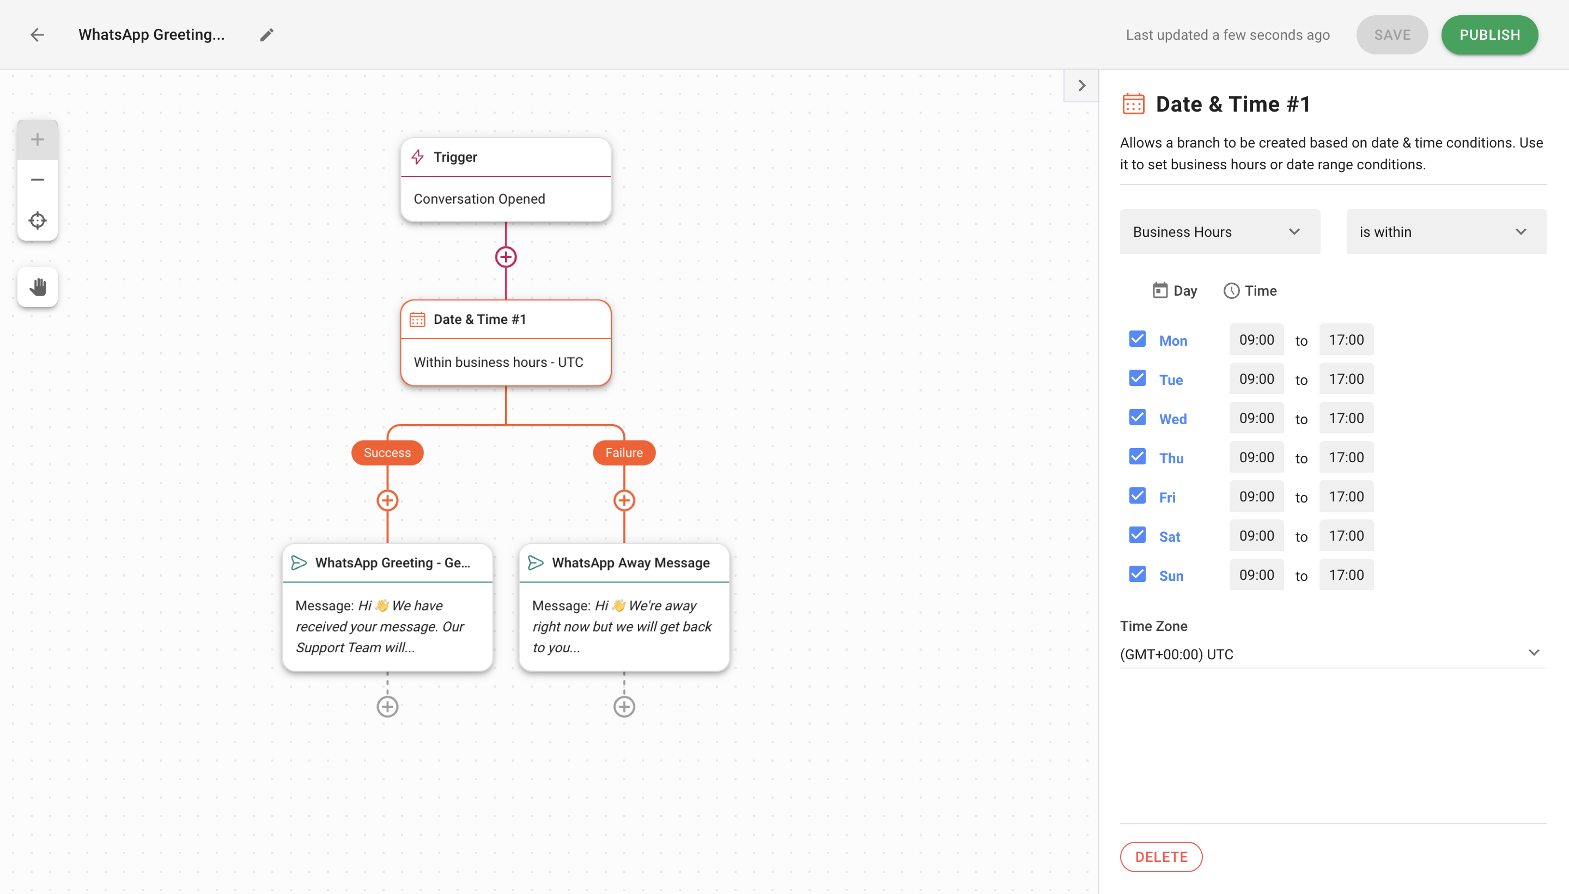The image size is (1569, 894).
Task: Click the zoom out minus icon on toolbar
Action: tap(39, 180)
